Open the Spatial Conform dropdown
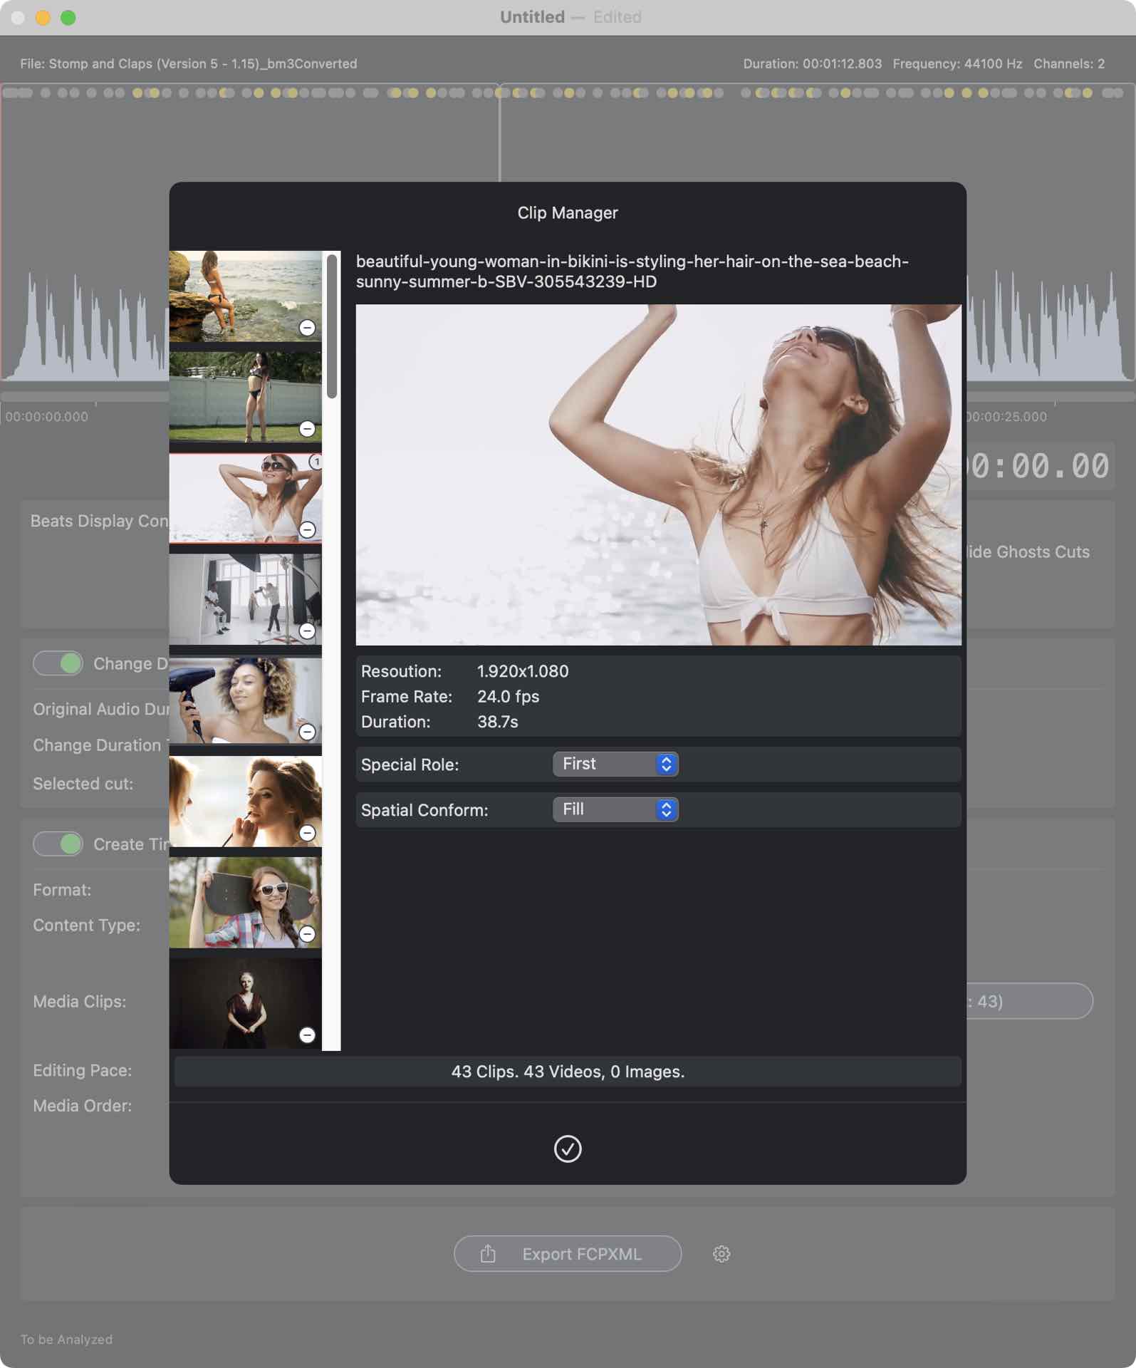 (615, 809)
